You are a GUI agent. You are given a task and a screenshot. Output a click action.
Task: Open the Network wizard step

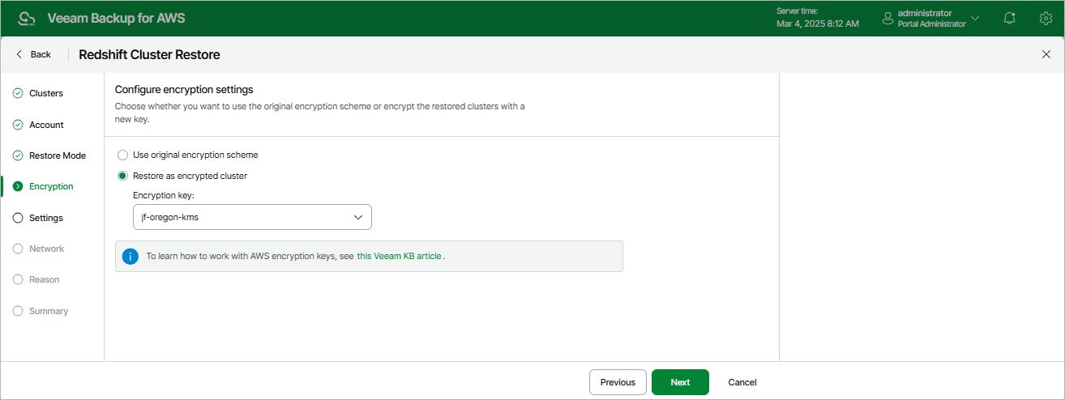click(x=46, y=249)
